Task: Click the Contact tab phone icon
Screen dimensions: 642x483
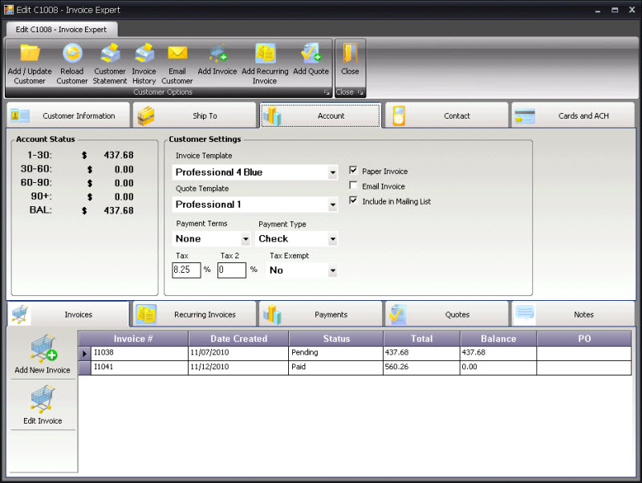Action: (399, 116)
